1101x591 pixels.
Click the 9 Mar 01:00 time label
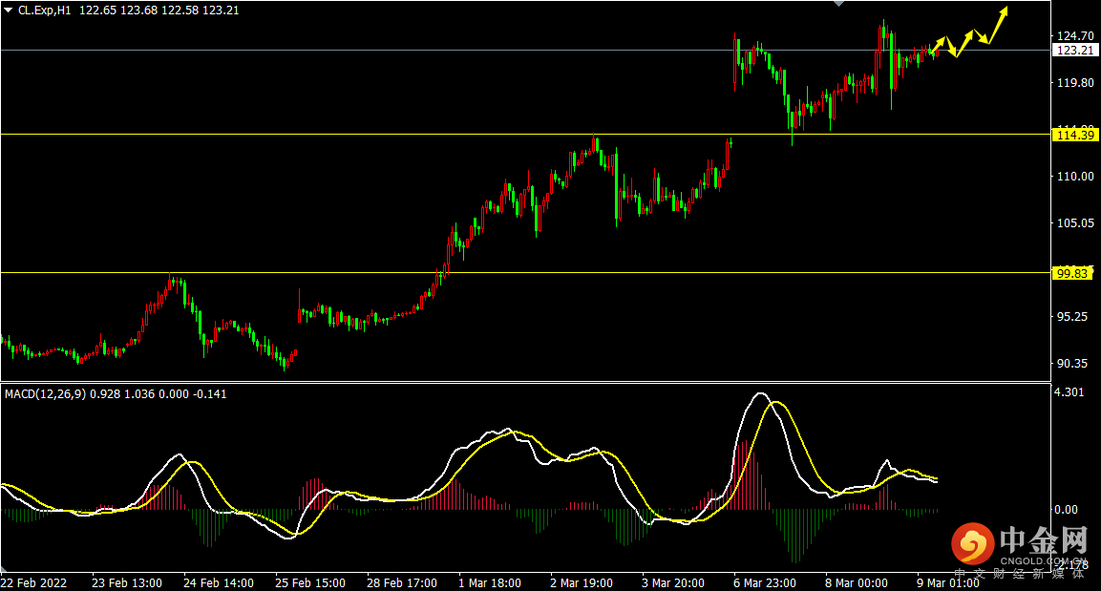[x=948, y=583]
